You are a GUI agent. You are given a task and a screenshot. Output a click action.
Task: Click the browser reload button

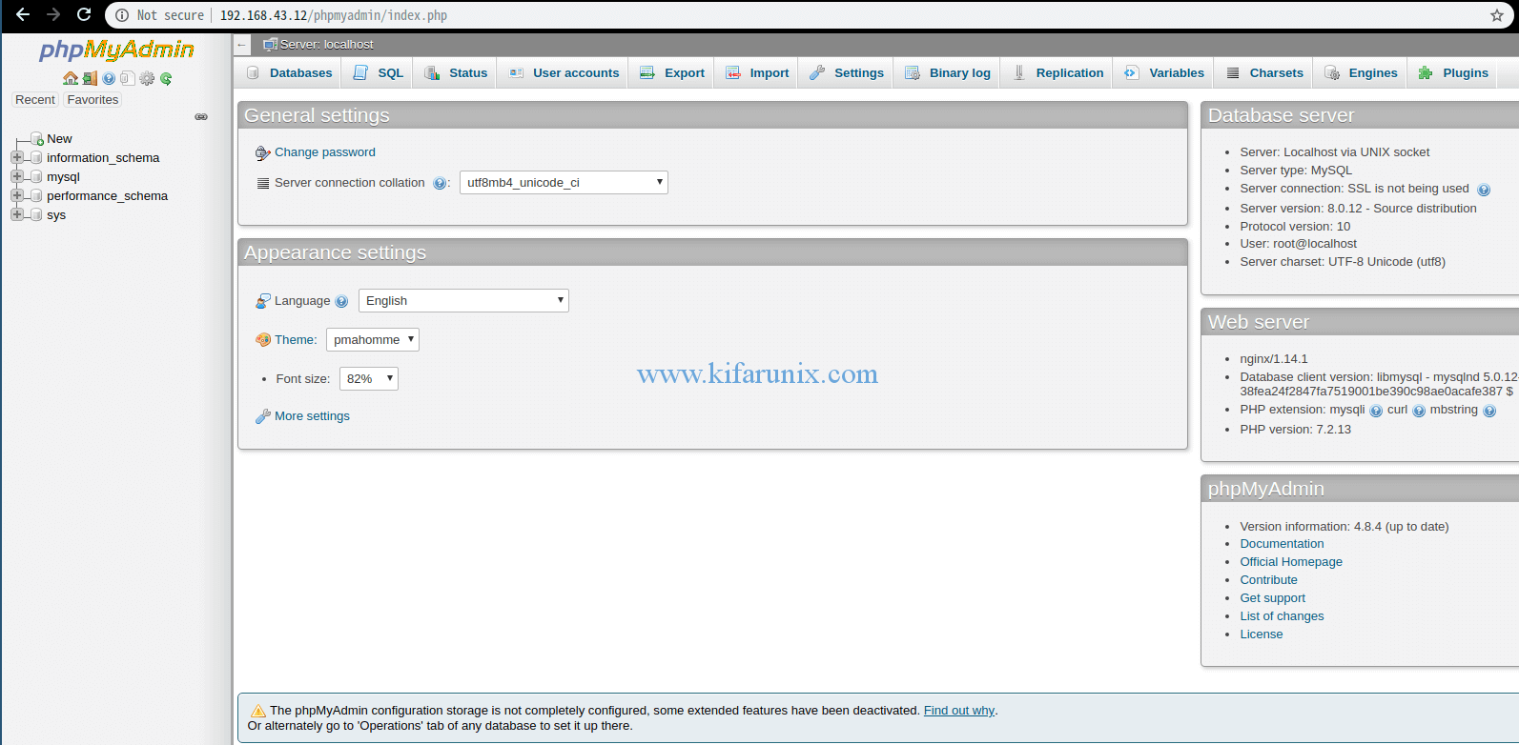(84, 14)
